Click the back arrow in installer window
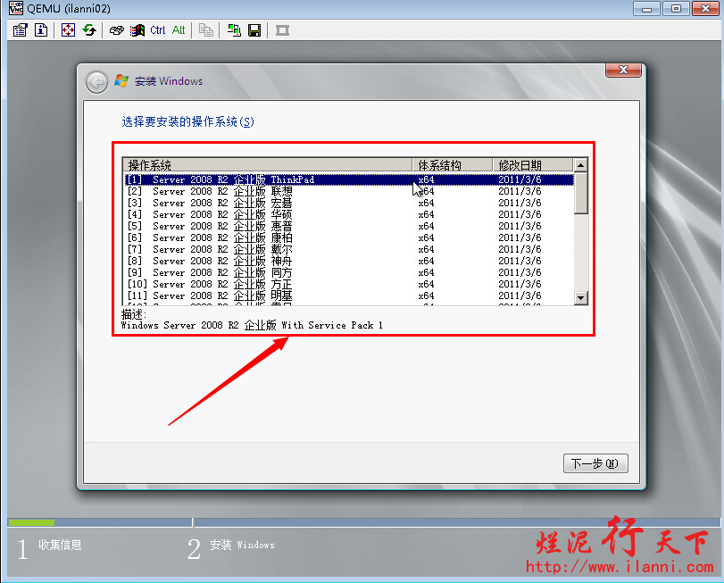 [96, 82]
